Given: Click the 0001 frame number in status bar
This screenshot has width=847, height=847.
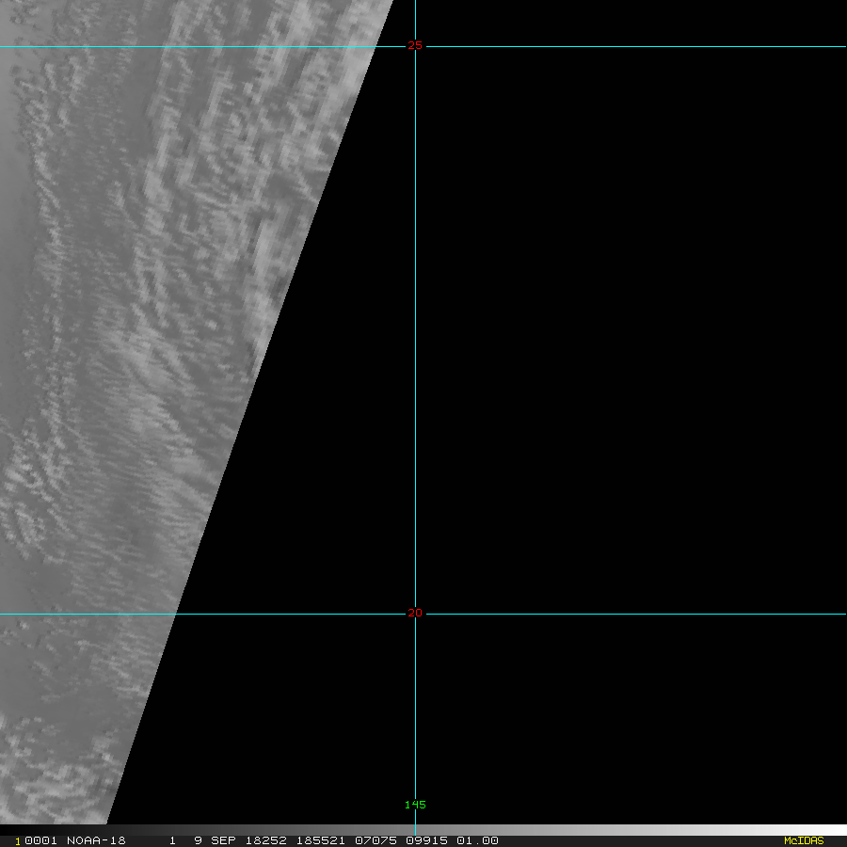Looking at the screenshot, I should [40, 840].
